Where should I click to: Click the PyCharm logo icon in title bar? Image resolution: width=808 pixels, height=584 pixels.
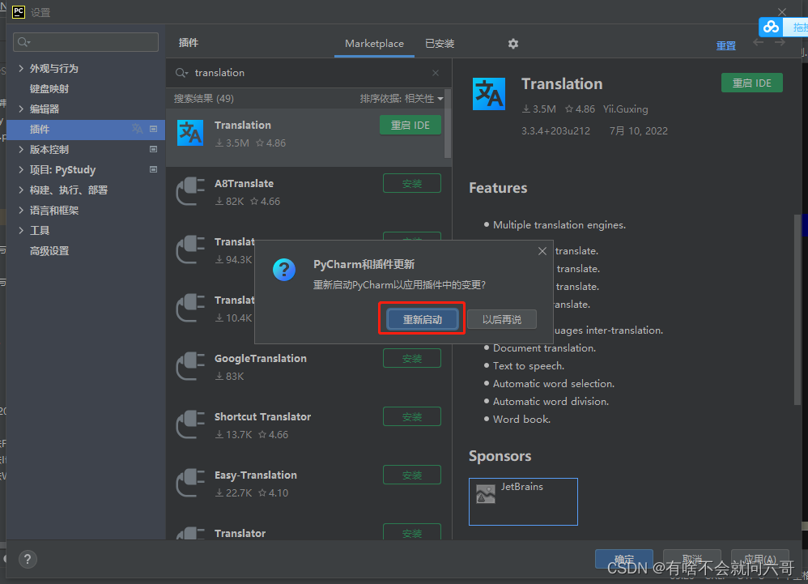pos(19,12)
